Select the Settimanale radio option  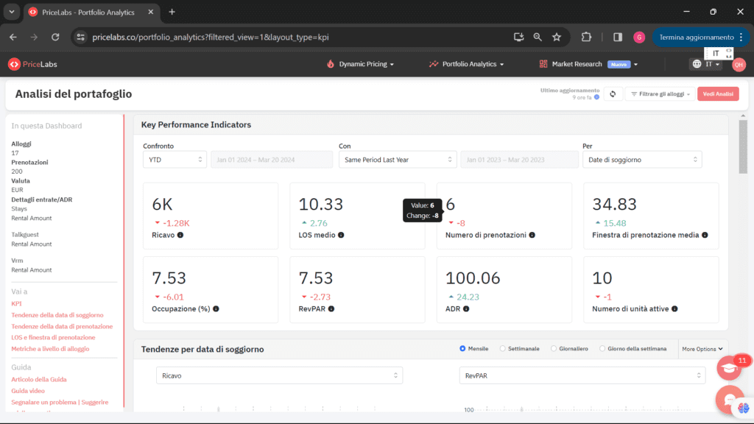pyautogui.click(x=502, y=348)
